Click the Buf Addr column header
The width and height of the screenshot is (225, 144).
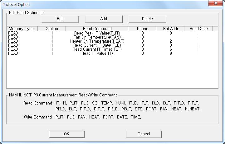pyautogui.click(x=171, y=29)
